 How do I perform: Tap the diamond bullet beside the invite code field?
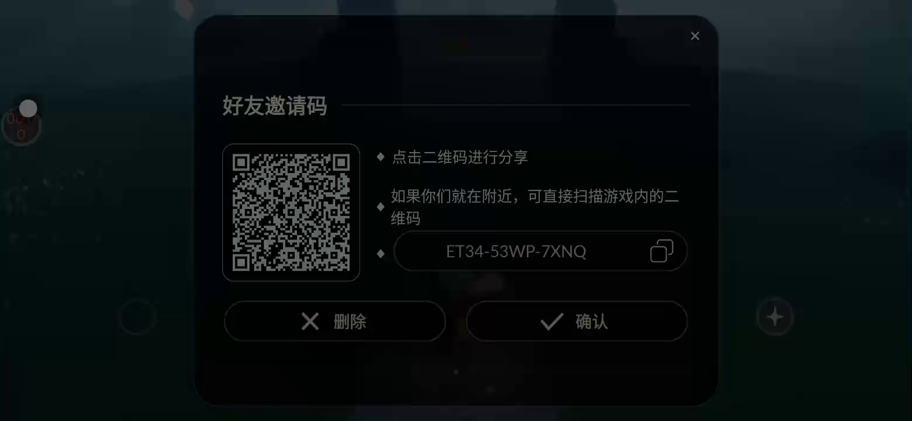click(381, 253)
